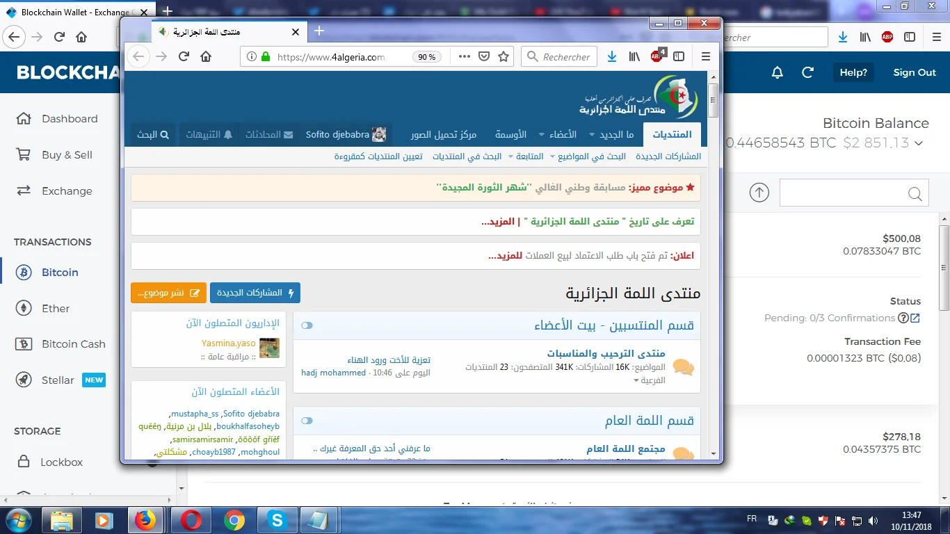The width and height of the screenshot is (950, 534).
Task: Click the Pocket save icon in address bar
Action: pyautogui.click(x=484, y=57)
